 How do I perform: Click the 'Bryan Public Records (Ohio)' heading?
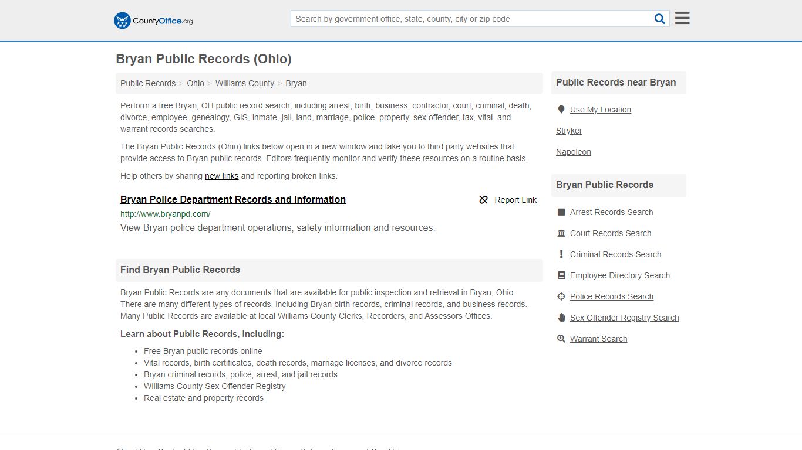click(x=204, y=59)
